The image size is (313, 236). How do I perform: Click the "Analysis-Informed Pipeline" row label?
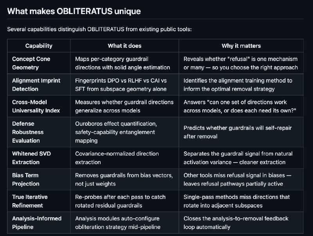pyautogui.click(x=36, y=222)
